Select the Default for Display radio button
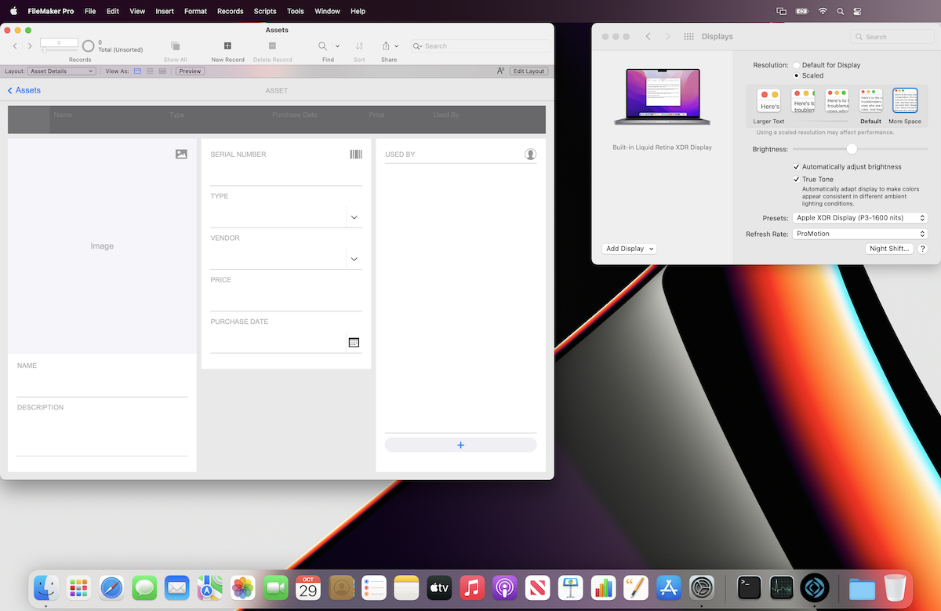 pyautogui.click(x=796, y=65)
